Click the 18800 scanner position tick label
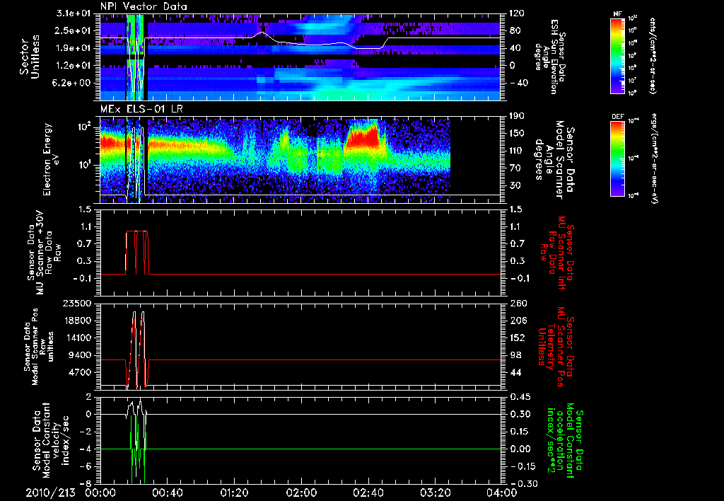 (78, 321)
